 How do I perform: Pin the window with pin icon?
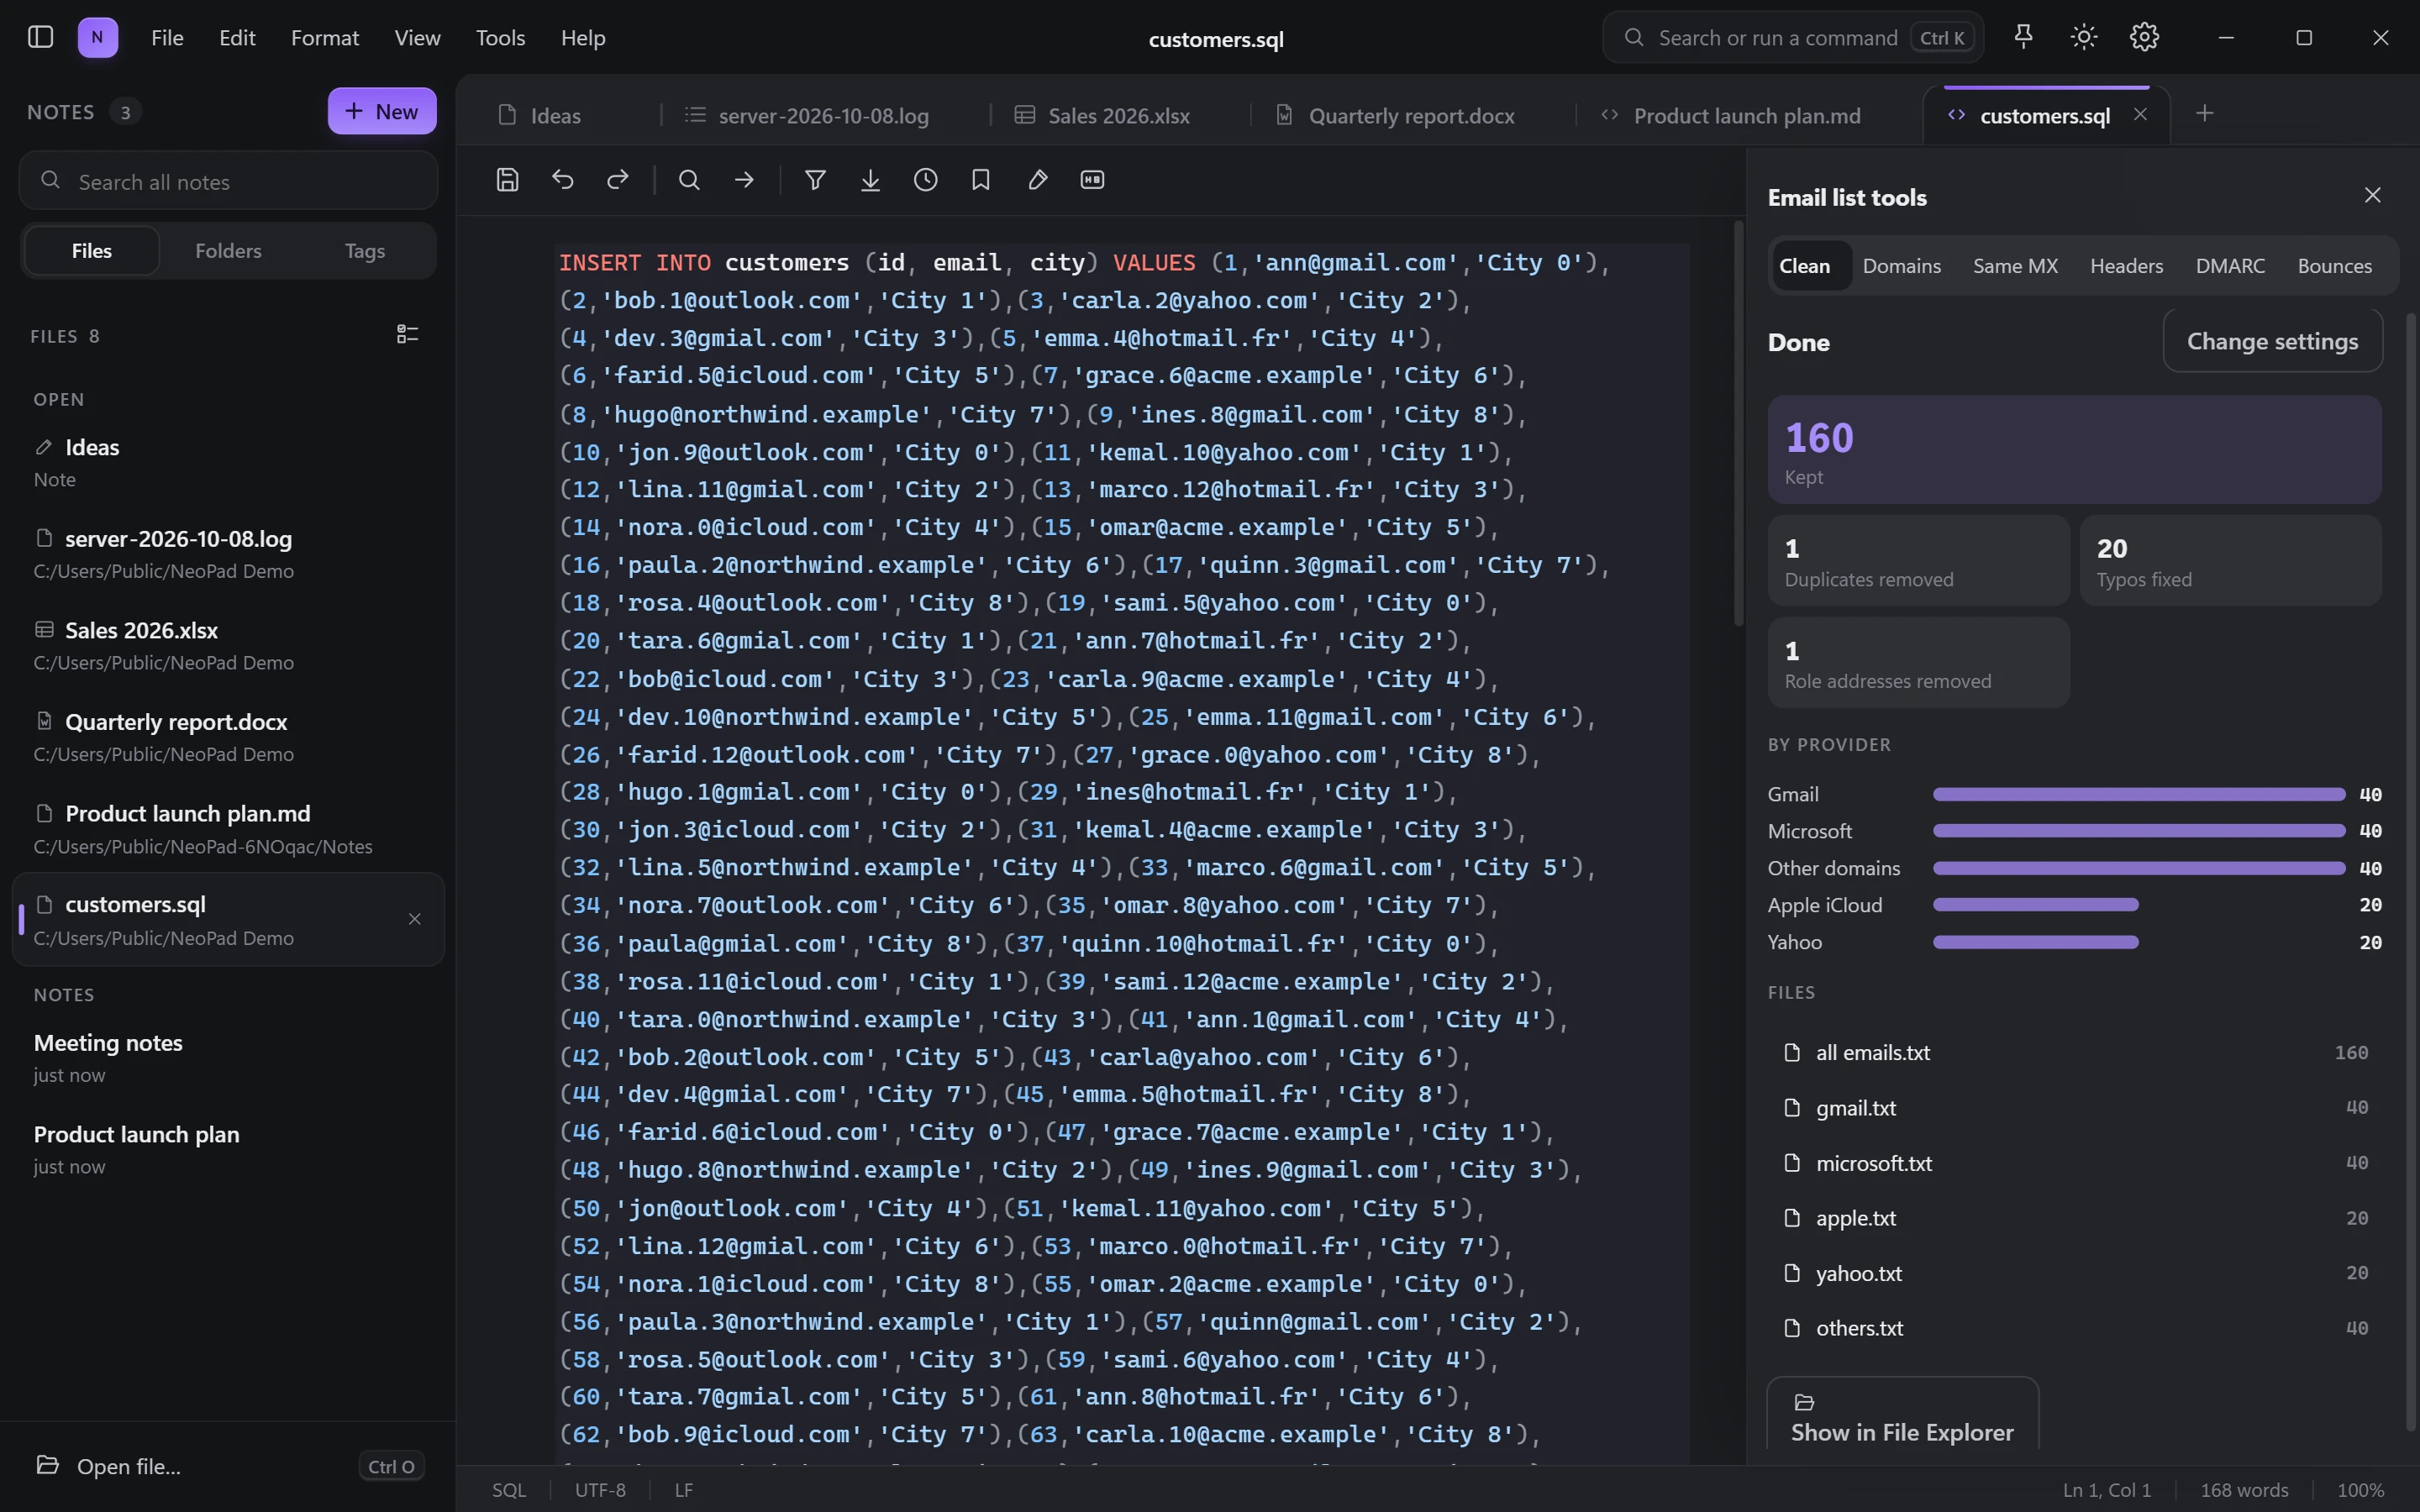point(2023,37)
